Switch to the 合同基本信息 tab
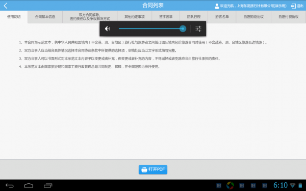 coord(45,17)
